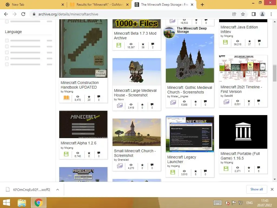Open Minecraft Legacy Launcher title link
The height and width of the screenshot is (208, 277).
tap(182, 159)
